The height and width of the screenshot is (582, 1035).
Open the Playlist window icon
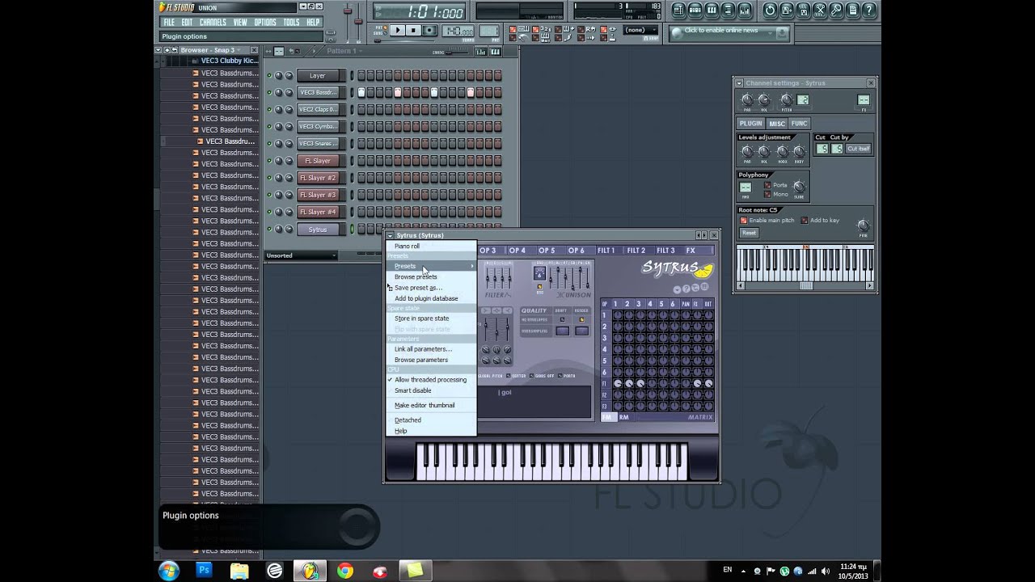[x=678, y=10]
